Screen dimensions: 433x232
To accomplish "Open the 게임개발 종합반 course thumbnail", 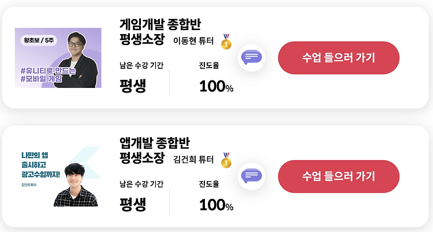I will point(58,58).
